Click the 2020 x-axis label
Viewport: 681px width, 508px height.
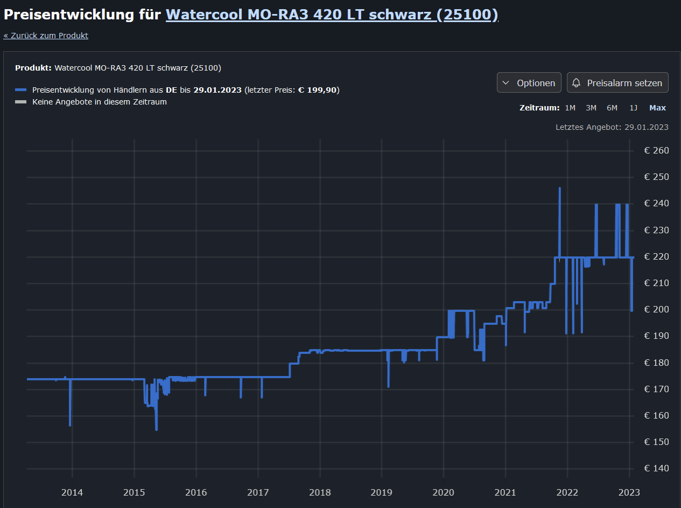(444, 492)
